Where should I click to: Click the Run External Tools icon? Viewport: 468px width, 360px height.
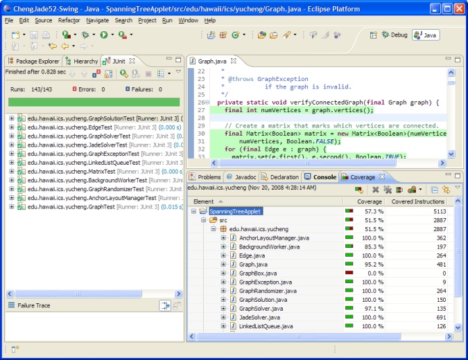click(x=122, y=35)
